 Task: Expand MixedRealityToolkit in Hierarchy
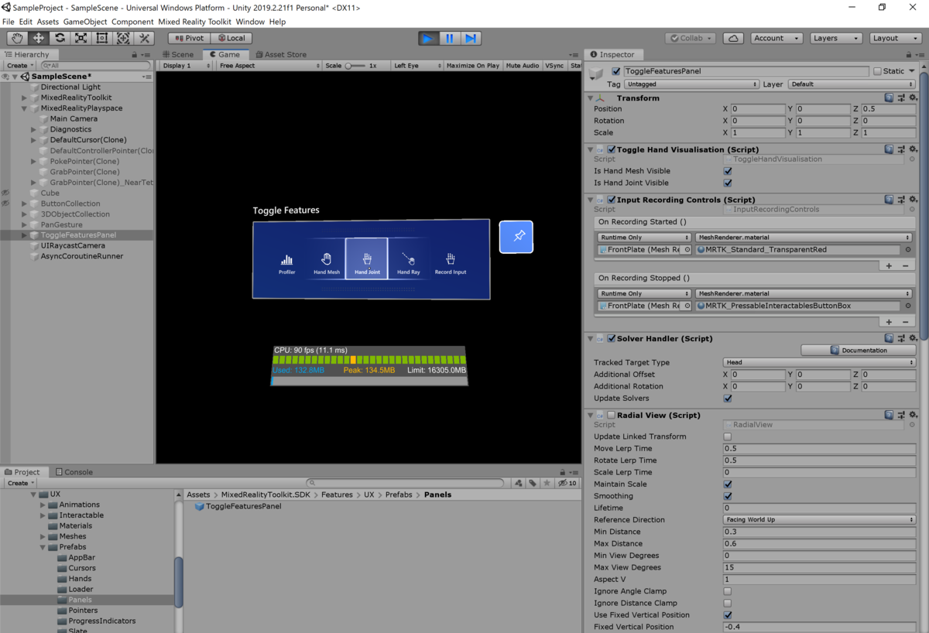(x=25, y=98)
